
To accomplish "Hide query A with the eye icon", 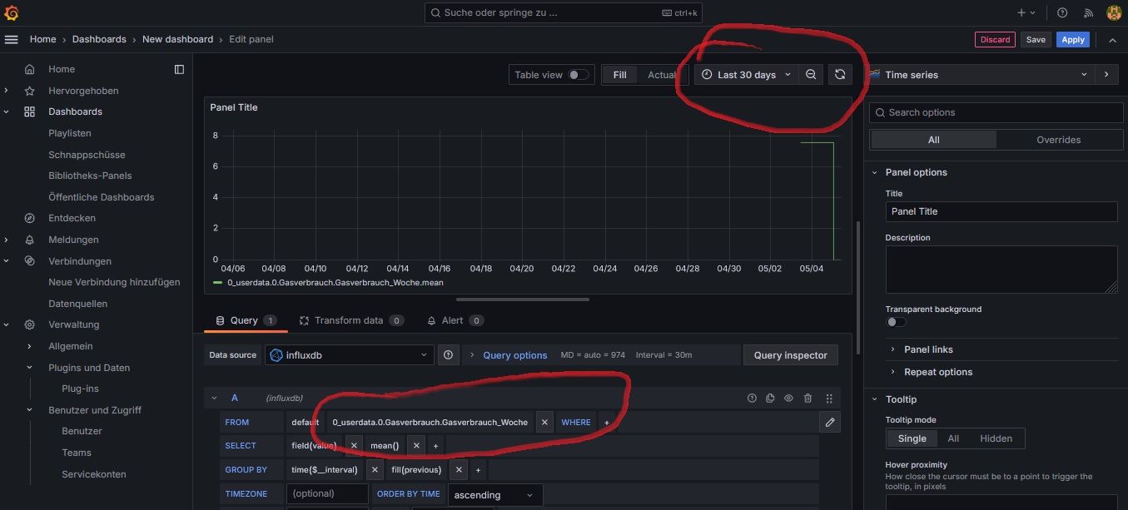I will [788, 399].
